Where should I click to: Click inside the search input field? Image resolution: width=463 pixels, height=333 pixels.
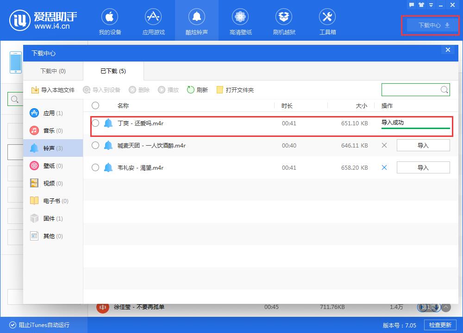tap(412, 89)
